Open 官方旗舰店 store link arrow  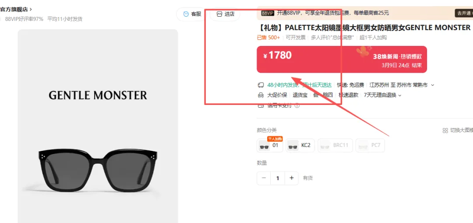tap(31, 9)
